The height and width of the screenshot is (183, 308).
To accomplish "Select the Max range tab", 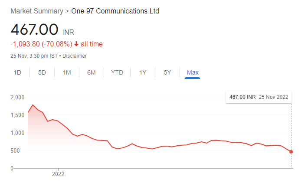I will click(x=193, y=73).
